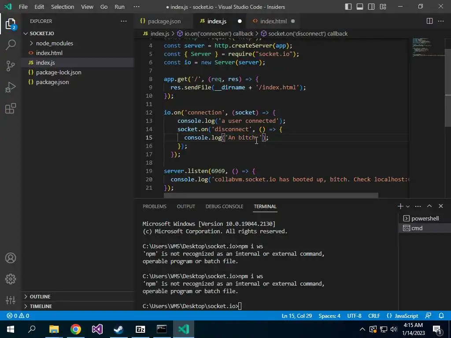451x338 pixels.
Task: Click Ln 15, Col 29 status item
Action: [297, 316]
